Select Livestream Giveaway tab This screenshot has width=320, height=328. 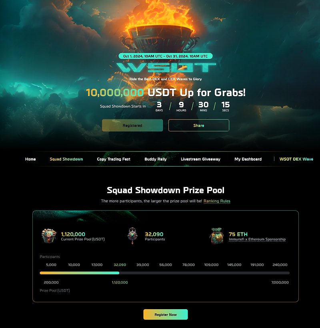click(x=200, y=159)
